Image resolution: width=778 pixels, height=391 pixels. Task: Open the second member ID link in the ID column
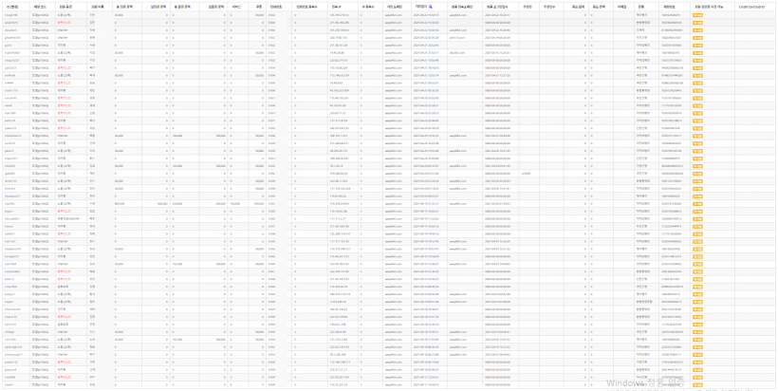pyautogui.click(x=11, y=23)
